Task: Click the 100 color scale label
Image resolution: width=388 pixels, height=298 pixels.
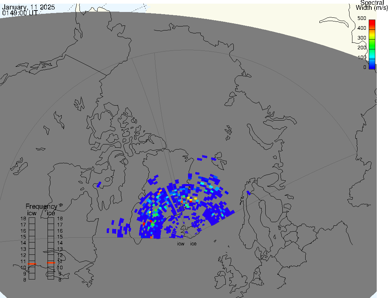Action: click(x=362, y=57)
